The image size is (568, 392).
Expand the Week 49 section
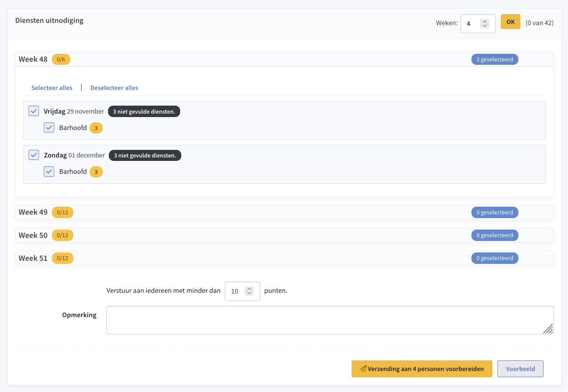point(284,212)
